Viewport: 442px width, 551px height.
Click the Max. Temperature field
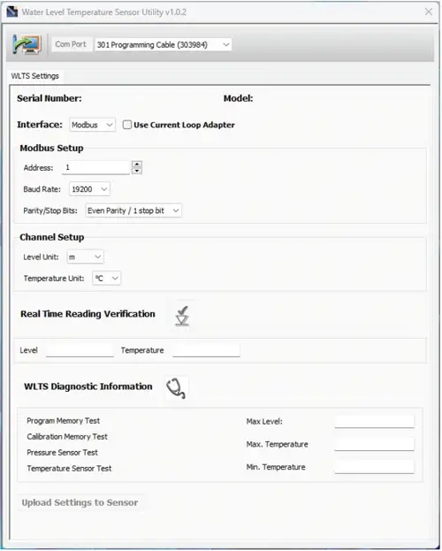[x=374, y=444]
